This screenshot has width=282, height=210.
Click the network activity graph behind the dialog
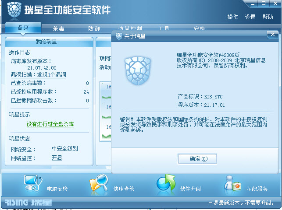pos(106,111)
